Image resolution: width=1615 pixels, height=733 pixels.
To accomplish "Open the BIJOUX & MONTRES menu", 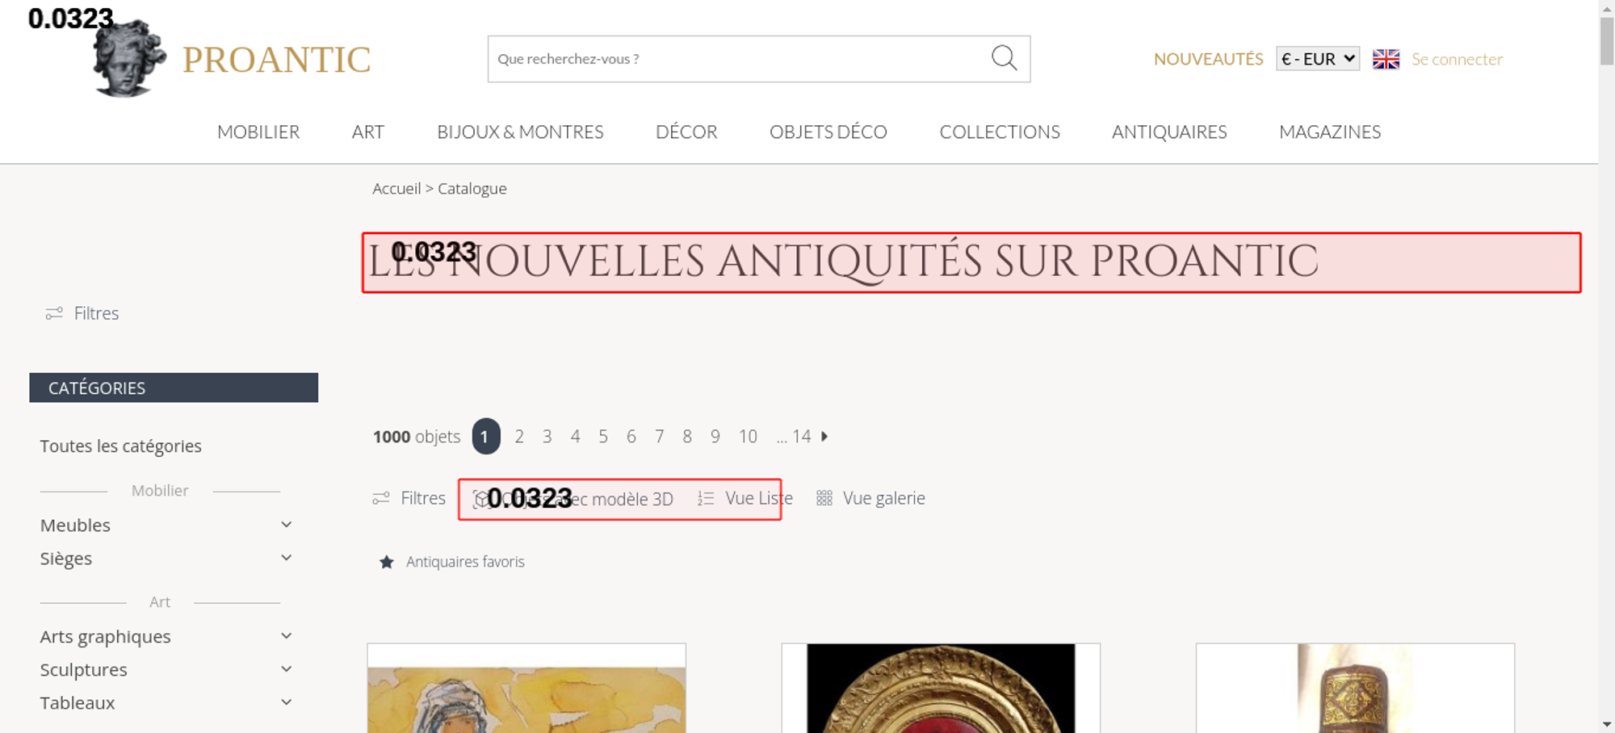I will [x=520, y=132].
